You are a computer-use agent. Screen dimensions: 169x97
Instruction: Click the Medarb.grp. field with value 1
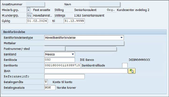click(28, 10)
